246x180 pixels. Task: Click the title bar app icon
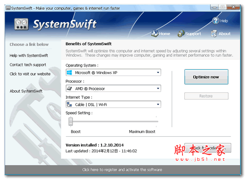8,8
